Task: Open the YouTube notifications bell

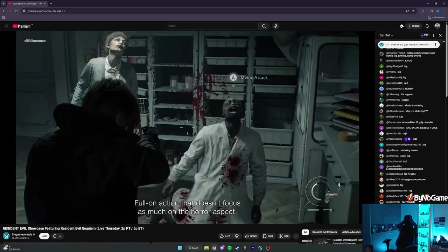Action: tap(427, 26)
